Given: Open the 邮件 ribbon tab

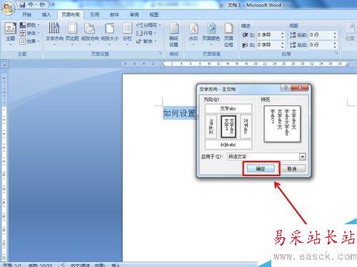Looking at the screenshot, I should [114, 14].
